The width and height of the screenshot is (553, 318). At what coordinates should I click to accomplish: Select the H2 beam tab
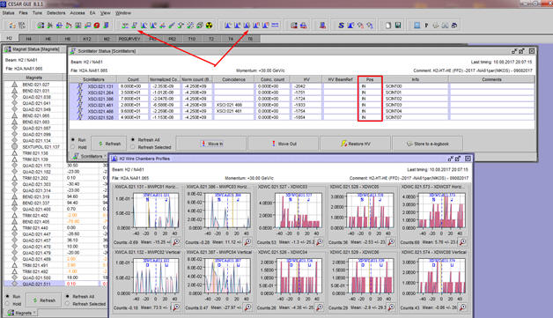[x=9, y=38]
